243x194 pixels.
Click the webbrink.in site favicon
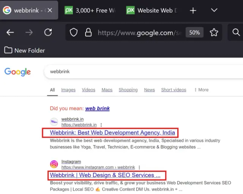coord(54,122)
